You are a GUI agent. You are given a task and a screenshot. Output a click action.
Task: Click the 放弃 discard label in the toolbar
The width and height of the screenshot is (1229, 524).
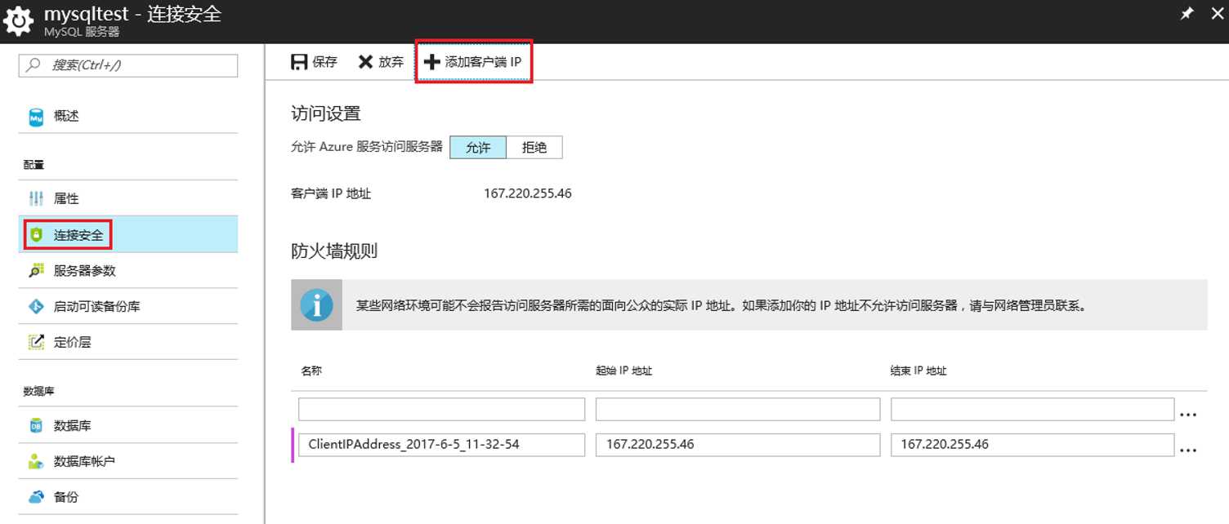tap(391, 62)
